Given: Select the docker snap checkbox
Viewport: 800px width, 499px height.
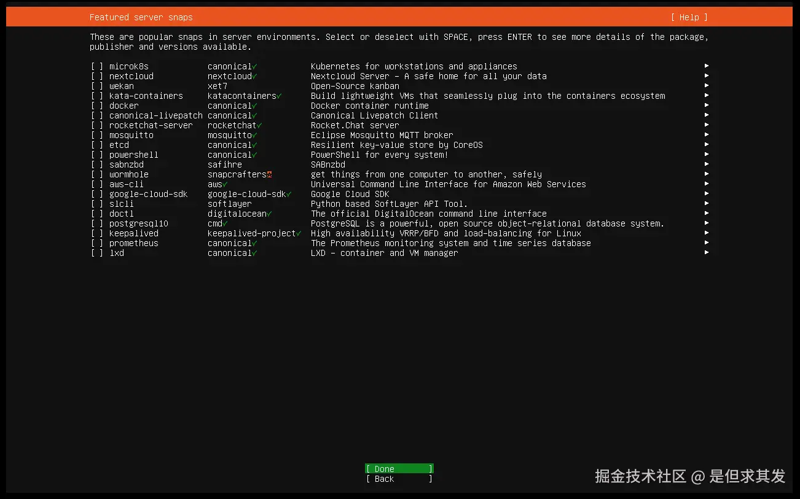Looking at the screenshot, I should click(97, 106).
